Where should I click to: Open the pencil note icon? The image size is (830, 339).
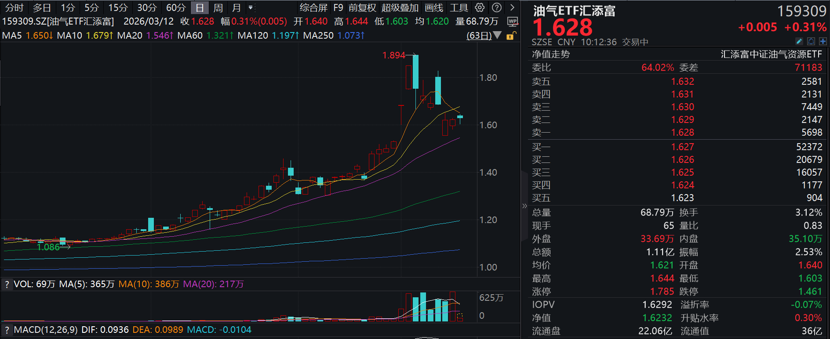click(799, 41)
